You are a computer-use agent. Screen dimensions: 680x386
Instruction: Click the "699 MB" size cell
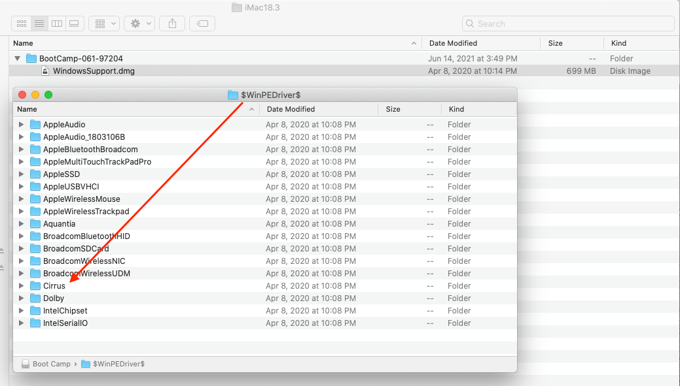pyautogui.click(x=581, y=71)
